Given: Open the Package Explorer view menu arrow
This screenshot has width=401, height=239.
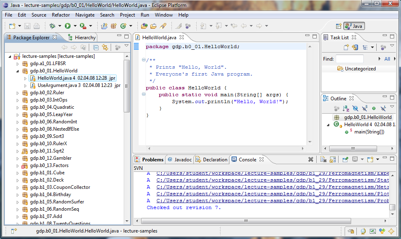Looking at the screenshot, I should click(127, 46).
